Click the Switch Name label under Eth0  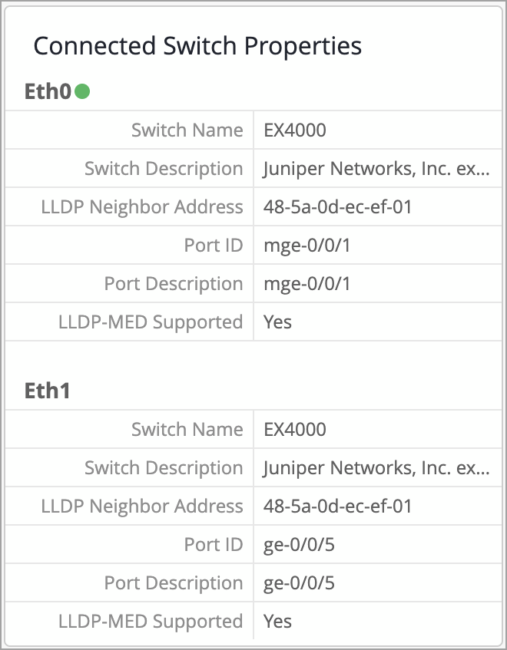[187, 130]
